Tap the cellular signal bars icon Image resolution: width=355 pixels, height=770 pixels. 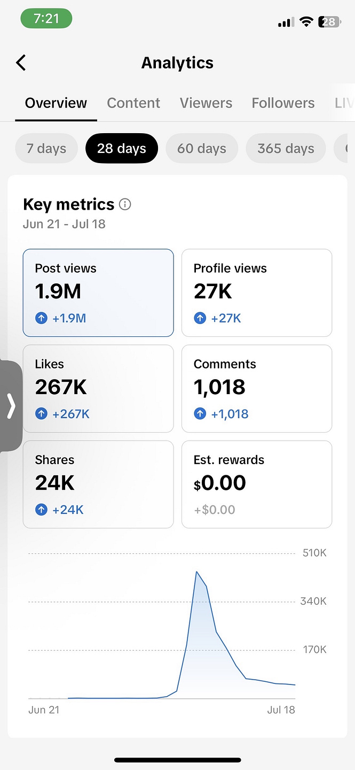coord(286,22)
